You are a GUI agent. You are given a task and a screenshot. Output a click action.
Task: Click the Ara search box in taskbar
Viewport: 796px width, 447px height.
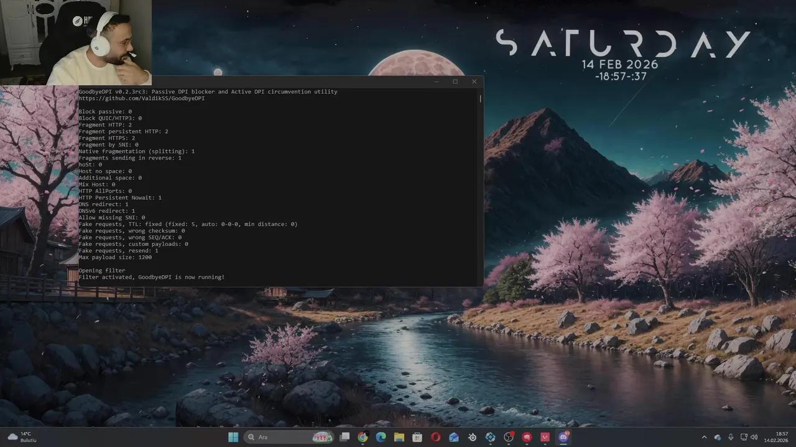point(280,437)
